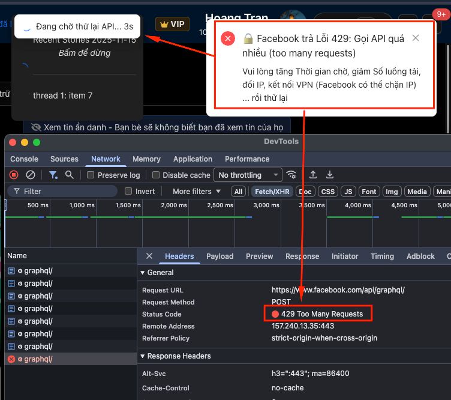Toggle the Fetch/XHR type filter
This screenshot has width=451, height=400.
(272, 192)
